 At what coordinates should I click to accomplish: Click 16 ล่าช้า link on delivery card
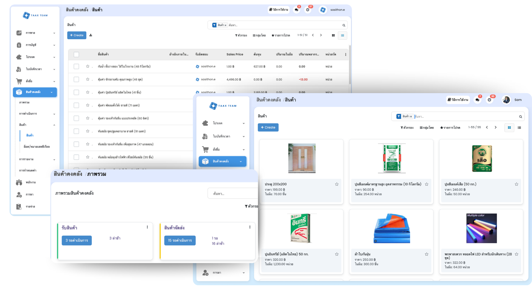(x=218, y=243)
